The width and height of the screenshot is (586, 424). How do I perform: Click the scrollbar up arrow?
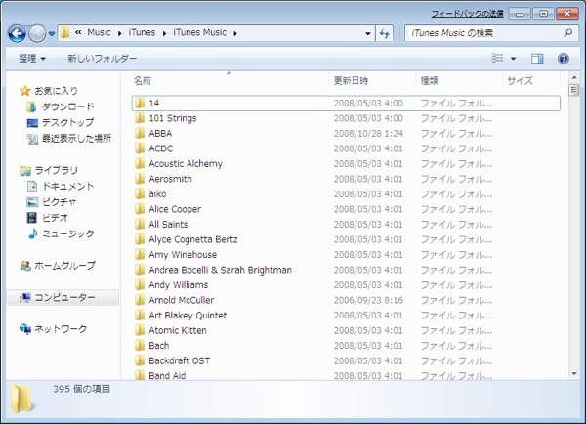click(x=574, y=77)
